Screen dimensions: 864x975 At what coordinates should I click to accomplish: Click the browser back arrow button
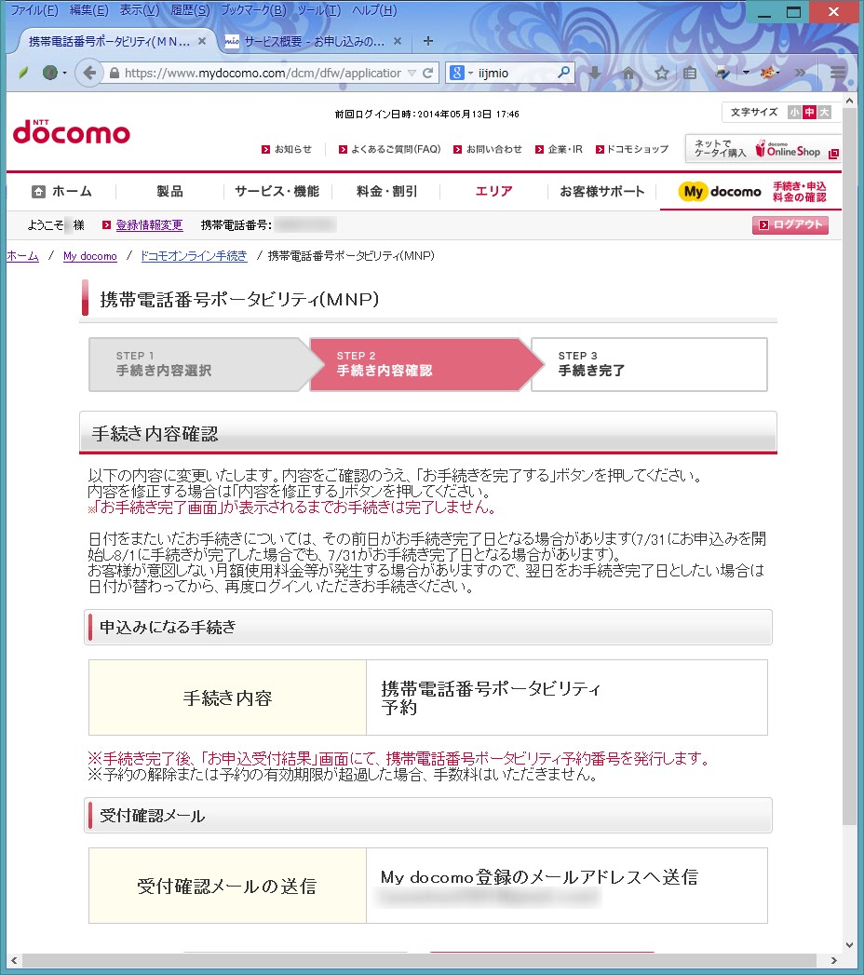tap(89, 73)
